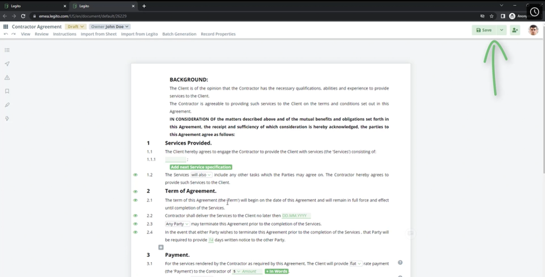
Task: Open the browser side panel icon
Action: click(502, 16)
